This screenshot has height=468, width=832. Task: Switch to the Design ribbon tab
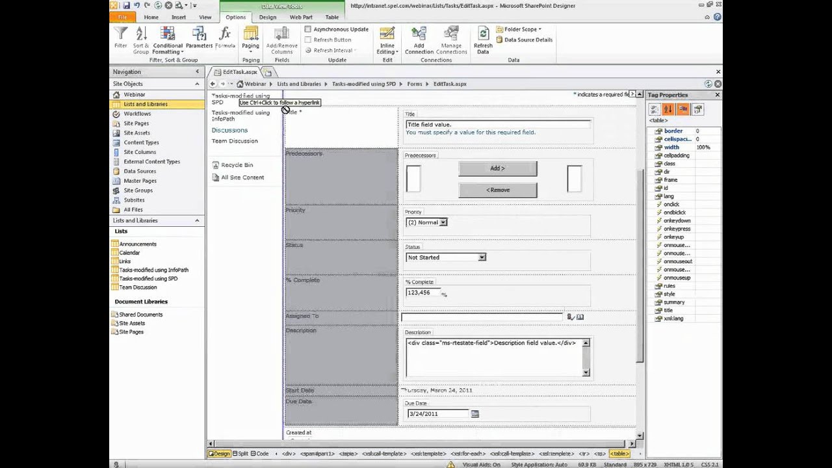[x=268, y=18]
